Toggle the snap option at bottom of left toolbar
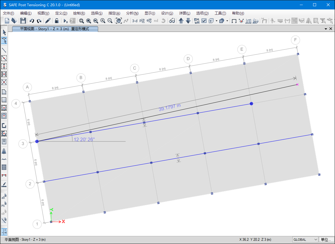Screen dimensions: 335x244 [4, 231]
